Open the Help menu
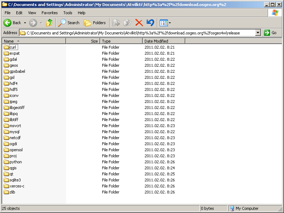This screenshot has height=213, width=284. tap(82, 13)
